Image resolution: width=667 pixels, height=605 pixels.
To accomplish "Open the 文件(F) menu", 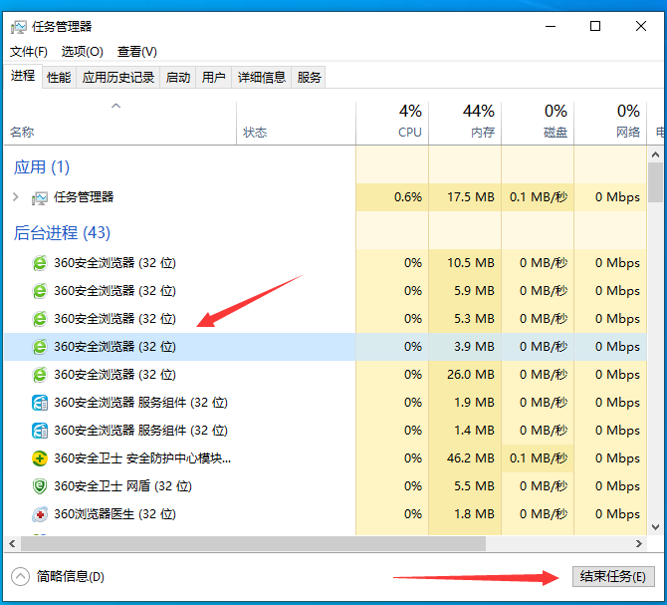I will (x=29, y=52).
